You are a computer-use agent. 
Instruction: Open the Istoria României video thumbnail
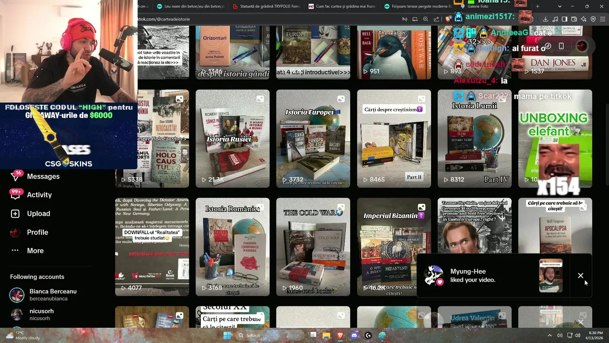click(232, 247)
